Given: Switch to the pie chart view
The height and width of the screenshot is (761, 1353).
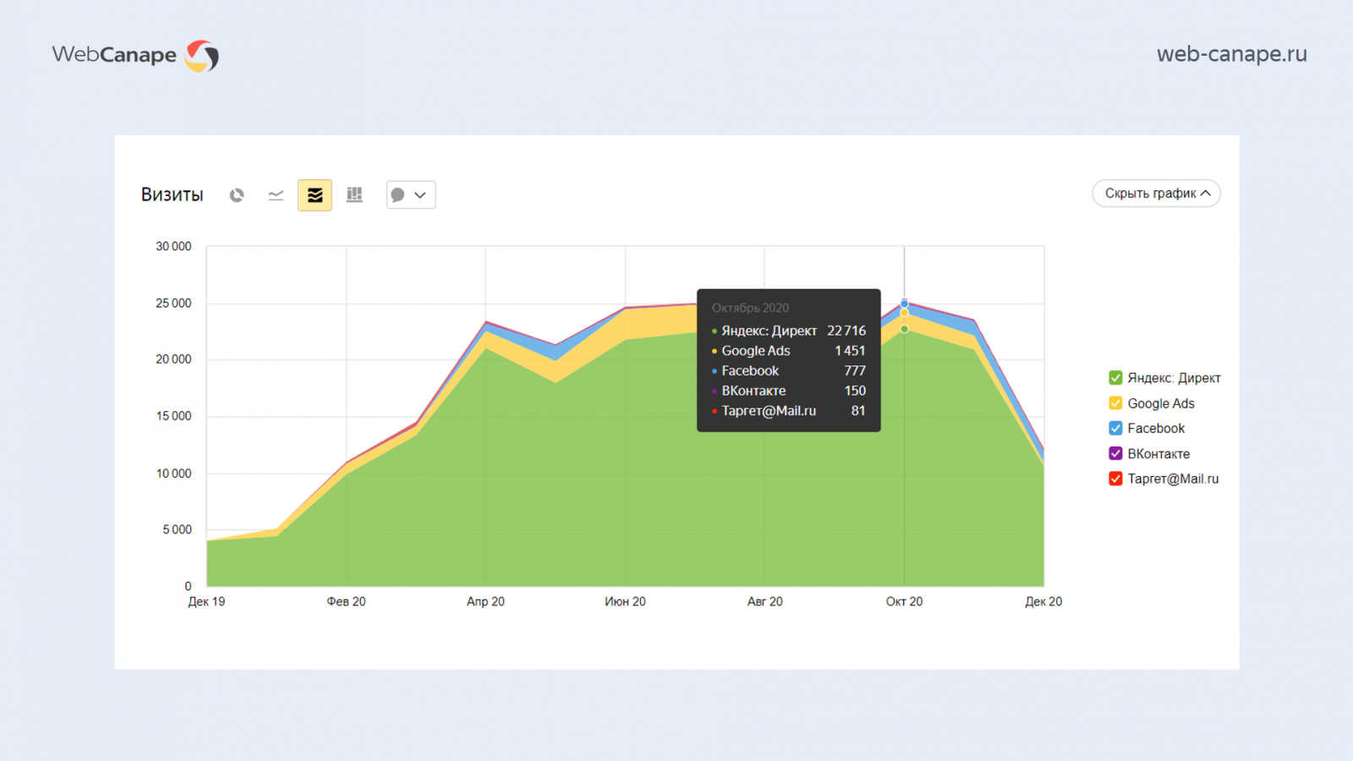Looking at the screenshot, I should click(237, 195).
